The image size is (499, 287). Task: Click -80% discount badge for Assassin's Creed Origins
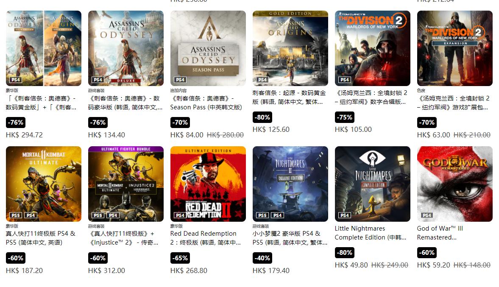pos(262,117)
